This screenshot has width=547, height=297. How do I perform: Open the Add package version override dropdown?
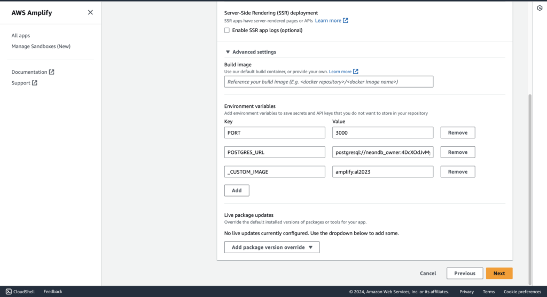(x=272, y=247)
